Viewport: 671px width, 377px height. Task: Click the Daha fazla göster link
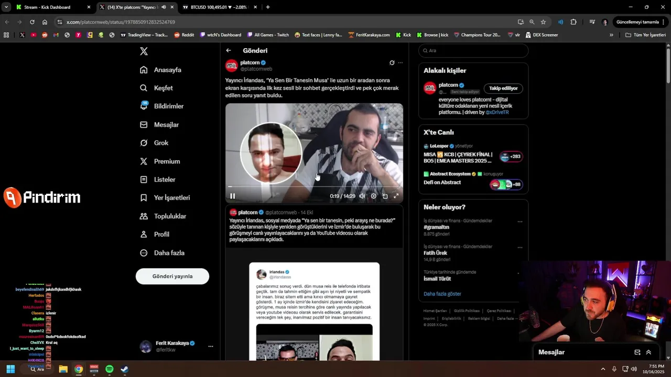tap(442, 294)
